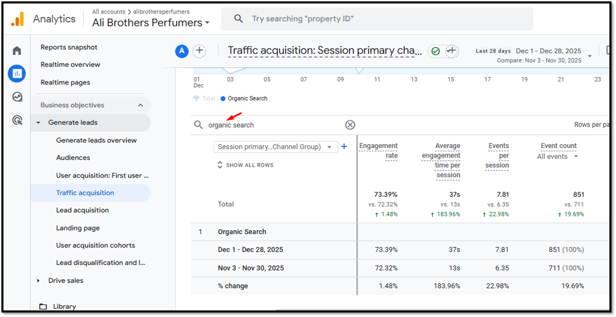616x317 pixels.
Task: Open the Home icon in sidebar
Action: (17, 51)
